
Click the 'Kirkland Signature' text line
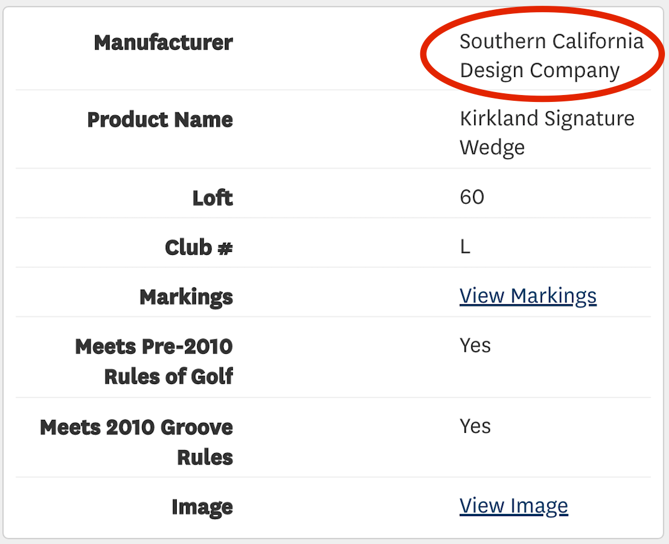[547, 119]
